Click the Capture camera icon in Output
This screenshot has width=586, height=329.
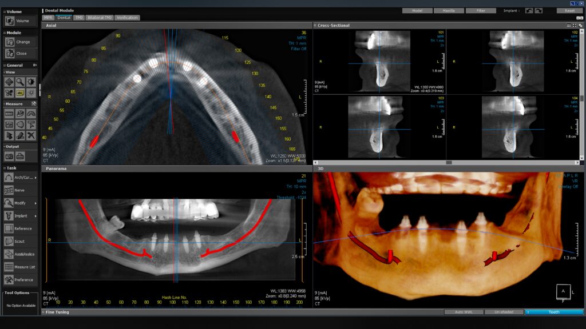(9, 157)
